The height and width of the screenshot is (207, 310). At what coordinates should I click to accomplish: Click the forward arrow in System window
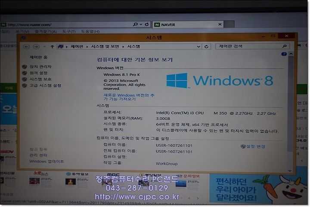(x=36, y=46)
